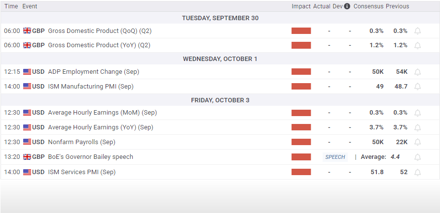Expand the ADP Employment Change event row
Image resolution: width=440 pixels, height=213 pixels.
93,72
